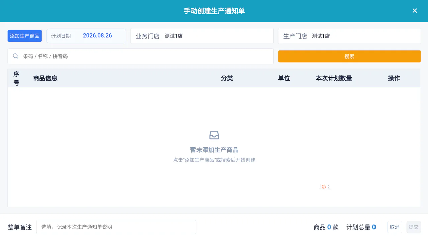428x240 pixels.
Task: Click the 添加生产商品 button
Action: pyautogui.click(x=25, y=36)
